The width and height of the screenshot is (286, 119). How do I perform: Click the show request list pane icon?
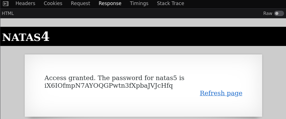pyautogui.click(x=6, y=3)
